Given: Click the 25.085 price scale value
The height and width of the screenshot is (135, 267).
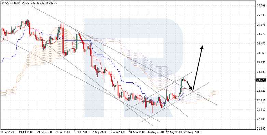Looking at the screenshot, I should [261, 25].
